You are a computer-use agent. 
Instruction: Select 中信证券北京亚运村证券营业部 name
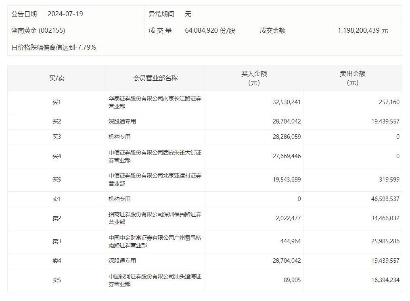[155, 180]
